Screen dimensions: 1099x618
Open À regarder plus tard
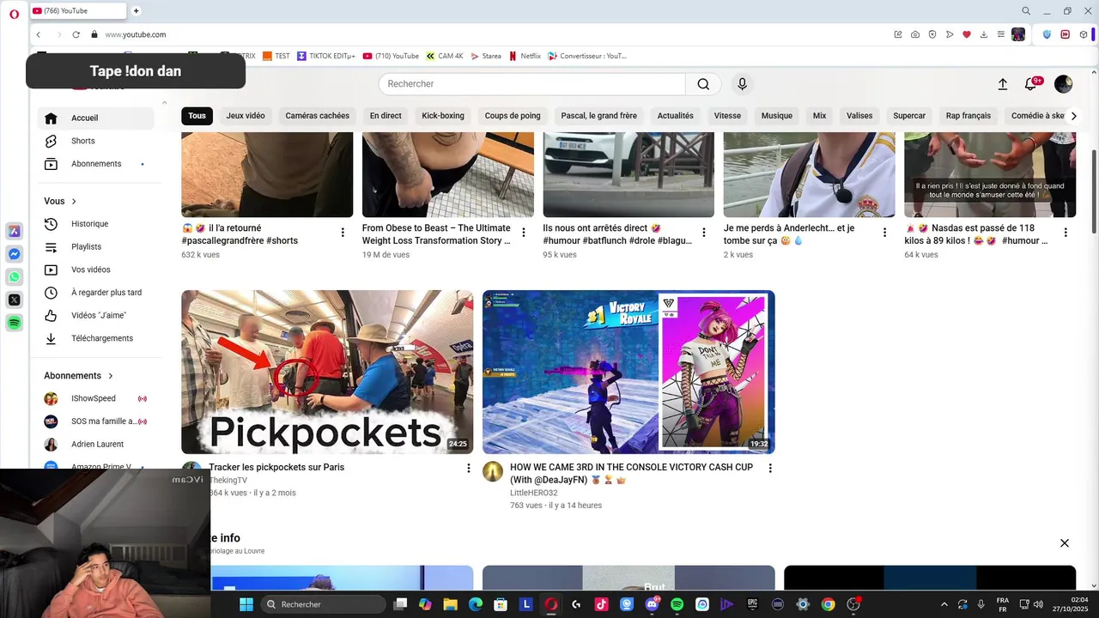click(x=96, y=293)
